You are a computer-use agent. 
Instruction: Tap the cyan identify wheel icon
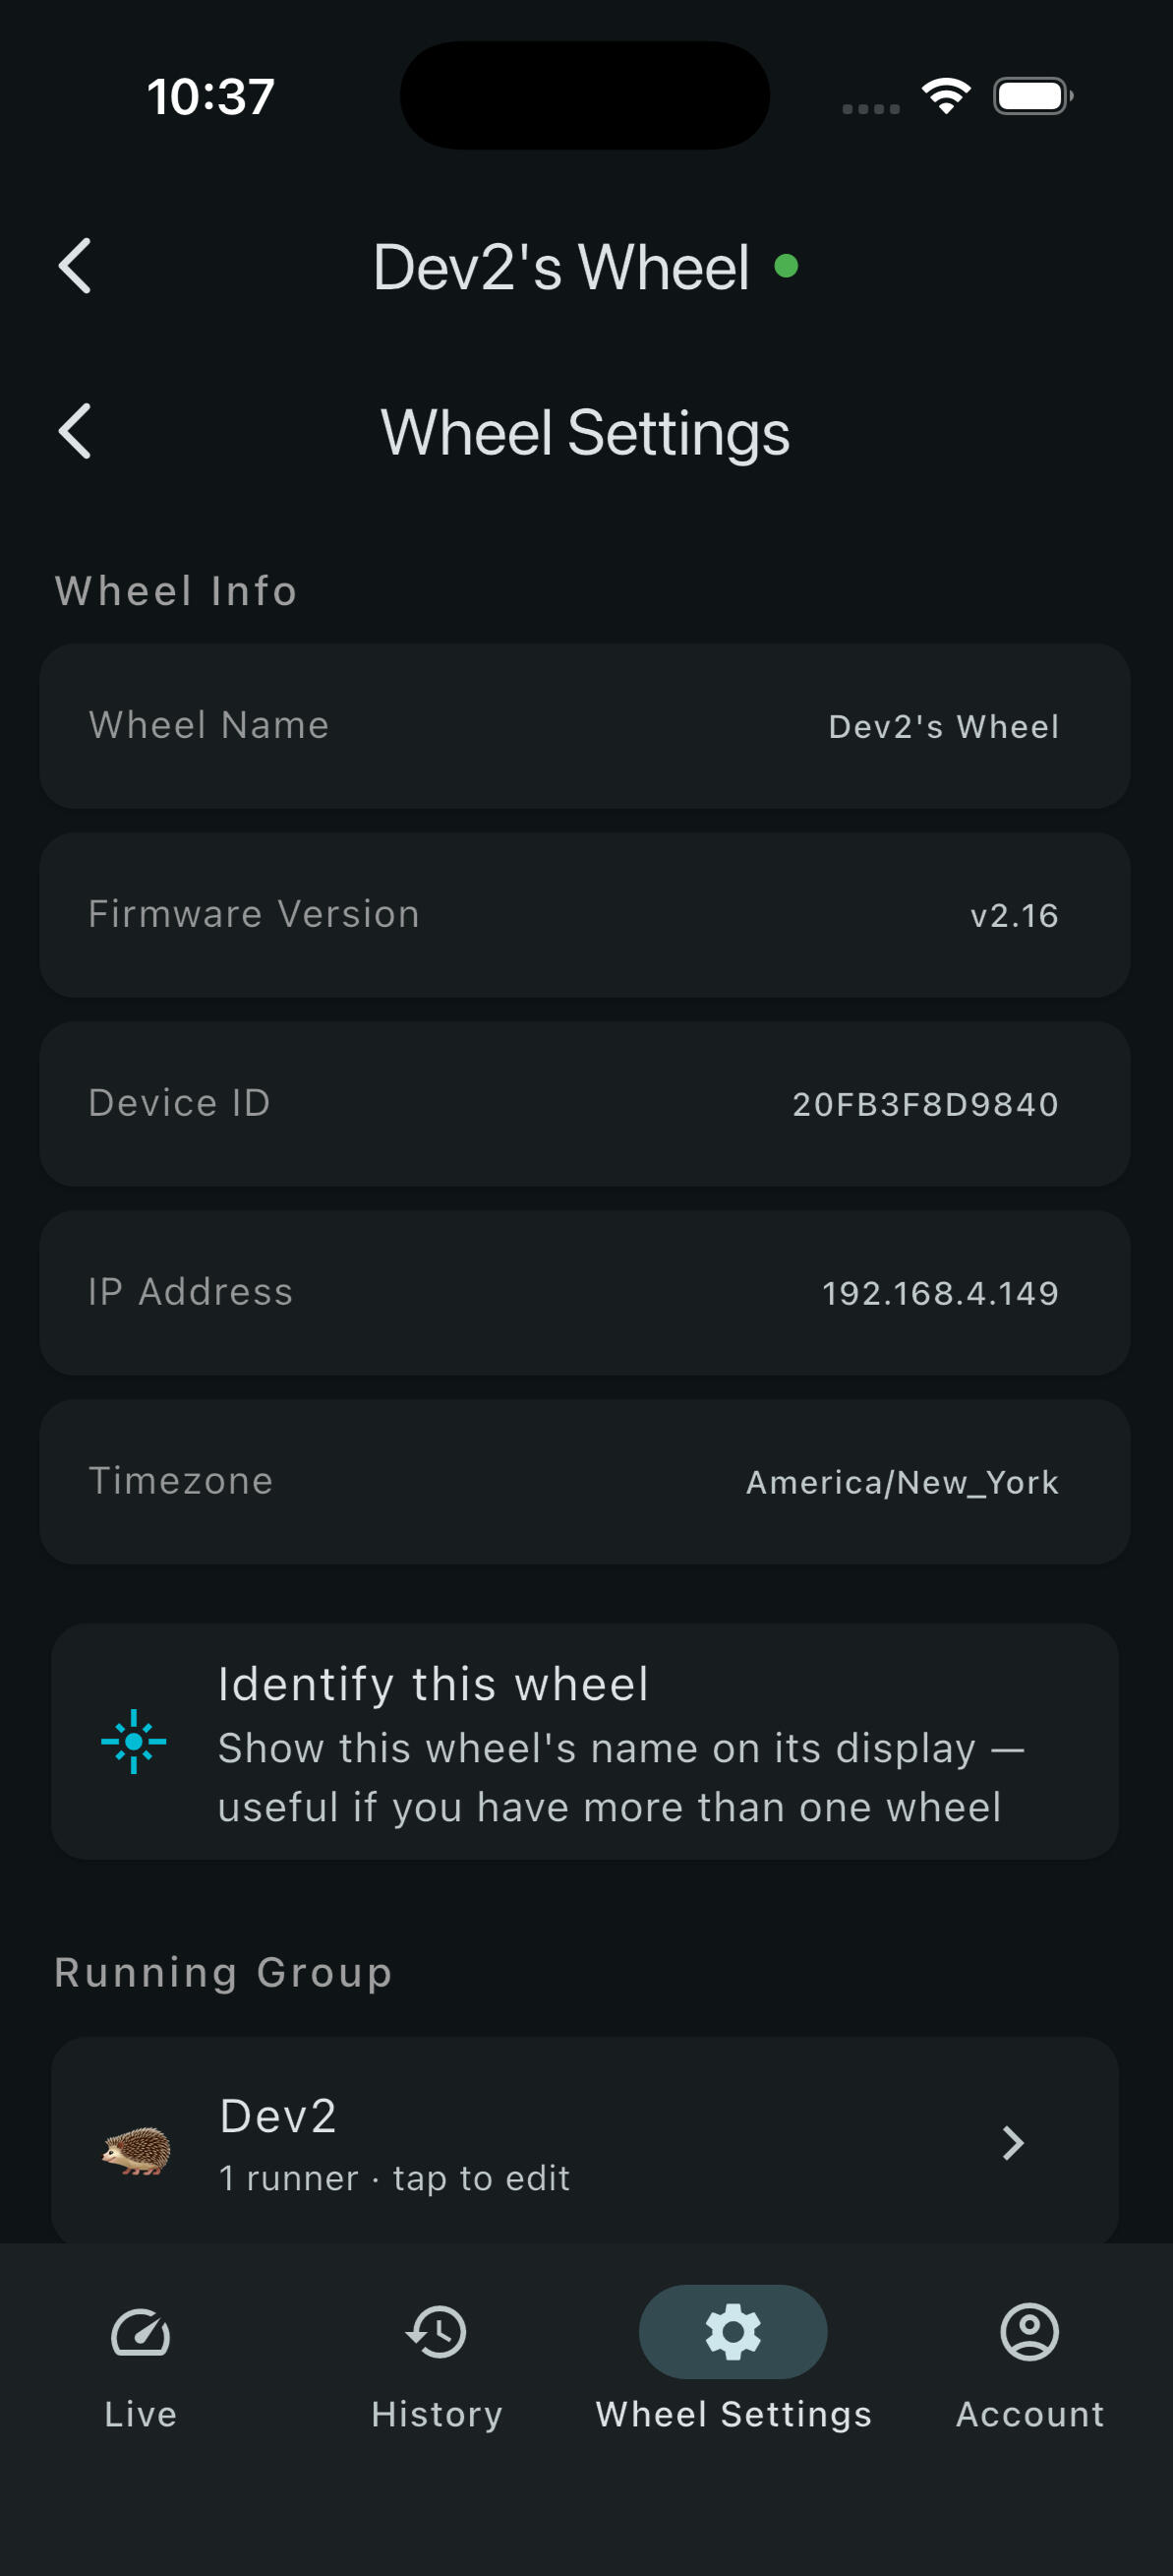pyautogui.click(x=134, y=1741)
